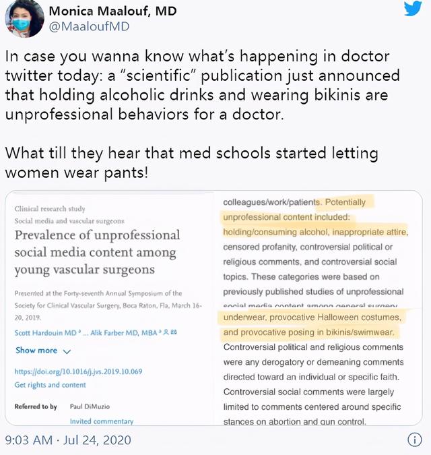The image size is (431, 455).
Task: Open the @MaaloufMD handle
Action: pos(89,26)
